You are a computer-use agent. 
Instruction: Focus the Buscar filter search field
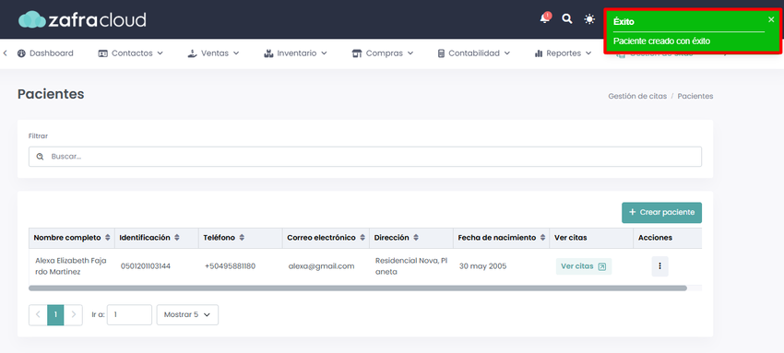(365, 157)
